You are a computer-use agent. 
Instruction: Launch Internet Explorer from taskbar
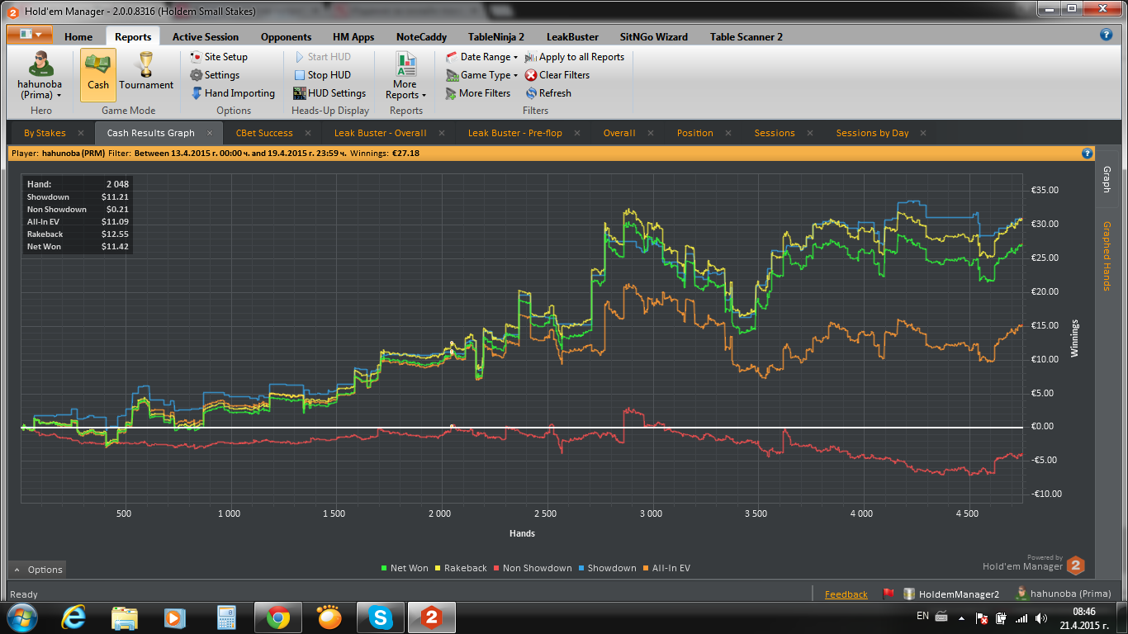74,617
